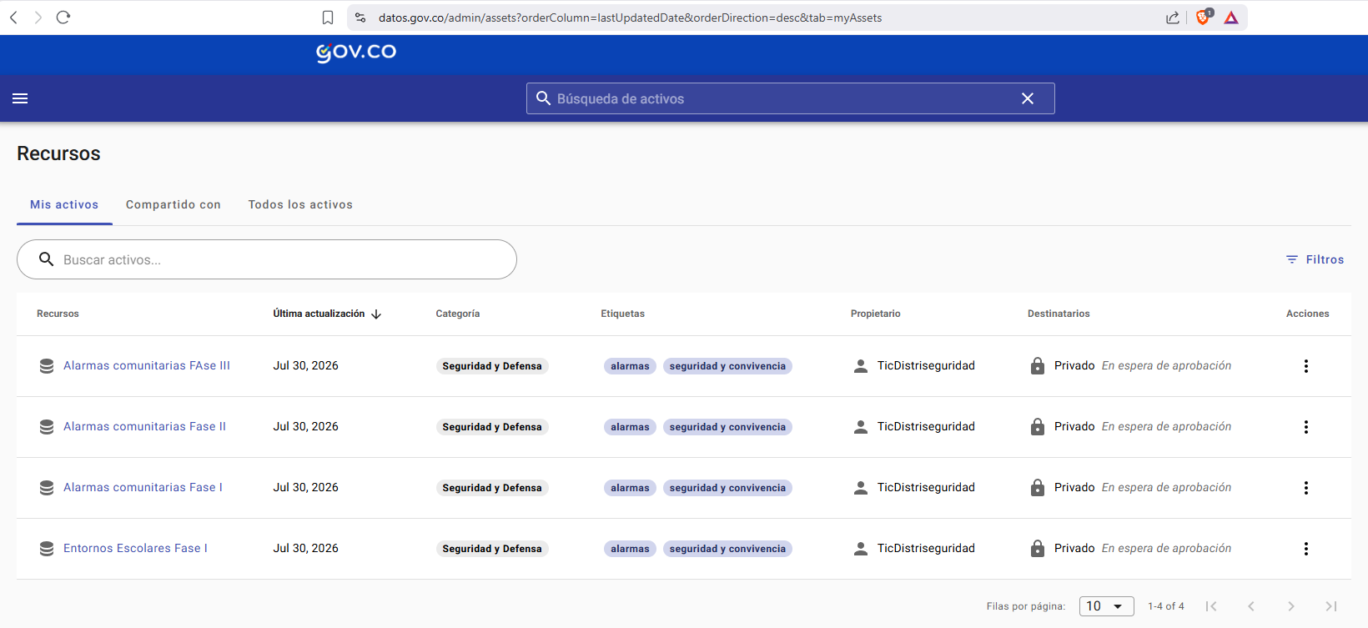Click seguridad y convivencia tag in Fase II row
Viewport: 1368px width, 628px height.
point(727,427)
